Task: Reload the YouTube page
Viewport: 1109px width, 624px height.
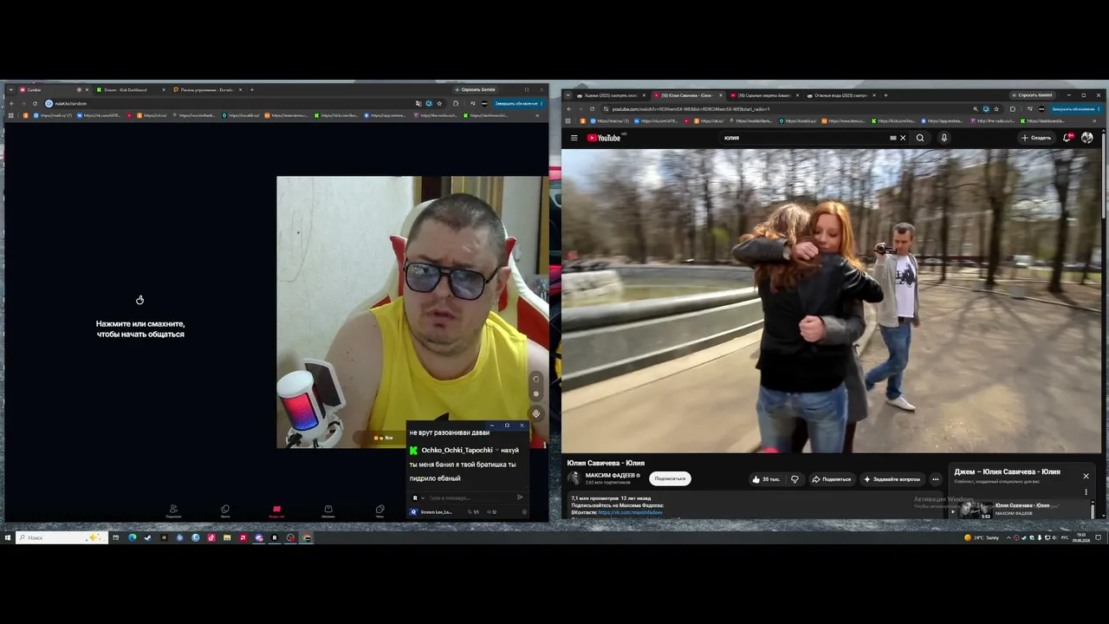Action: coord(593,109)
